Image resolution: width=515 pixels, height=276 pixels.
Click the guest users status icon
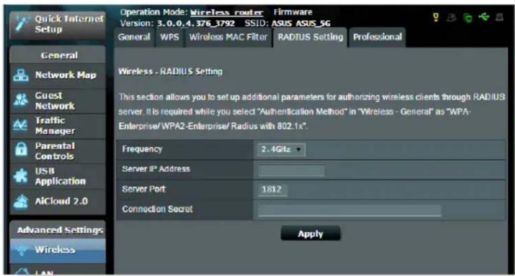click(x=452, y=18)
